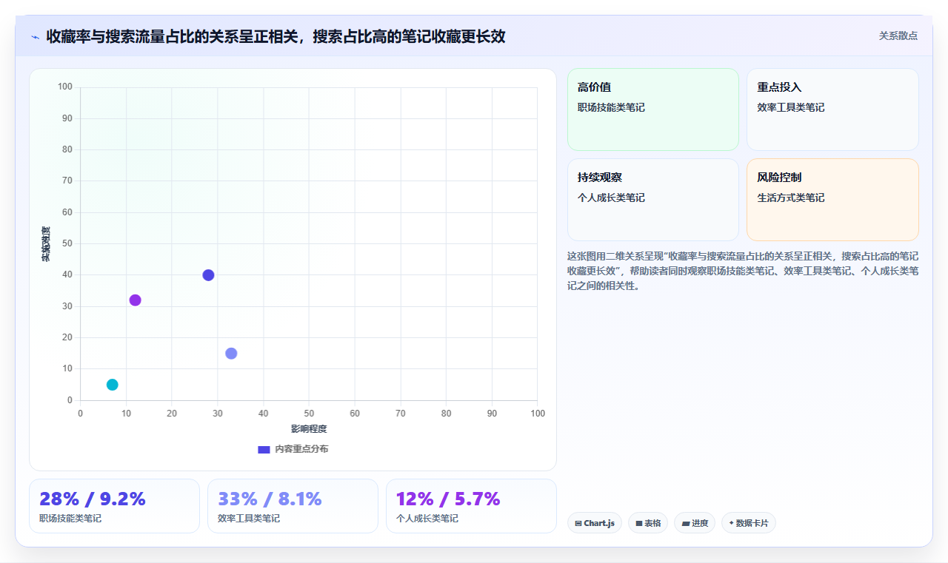Click the 影响程度 x-axis title

click(309, 429)
